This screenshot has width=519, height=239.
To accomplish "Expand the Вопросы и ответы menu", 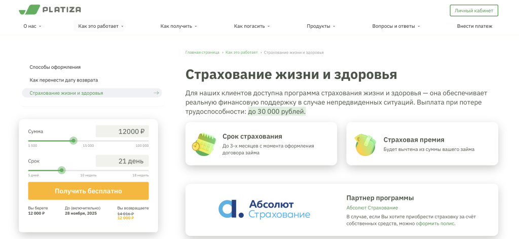I will (396, 26).
